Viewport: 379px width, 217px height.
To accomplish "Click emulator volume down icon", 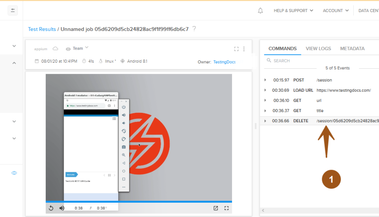I will [124, 123].
